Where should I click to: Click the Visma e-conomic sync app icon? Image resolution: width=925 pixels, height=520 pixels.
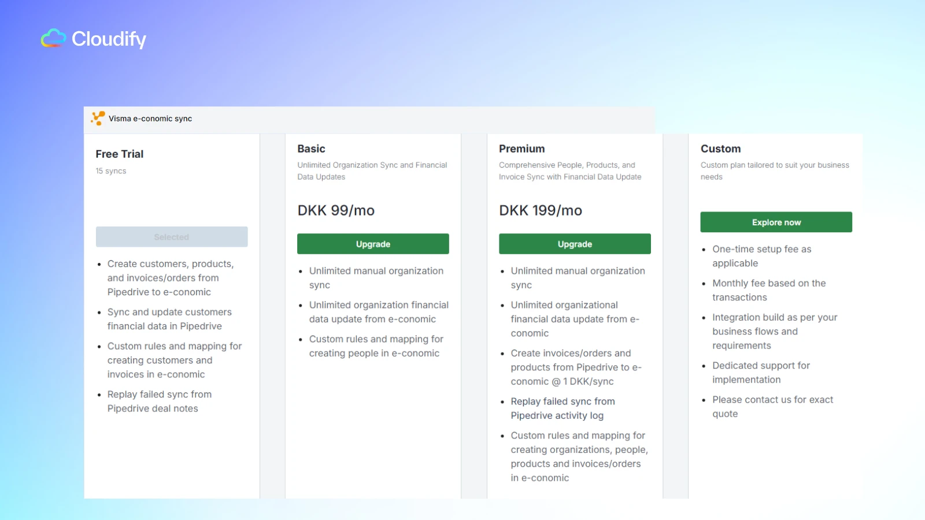[98, 118]
